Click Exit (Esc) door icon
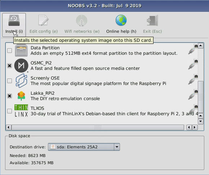Screen dimensions: 209x175 (152, 20)
